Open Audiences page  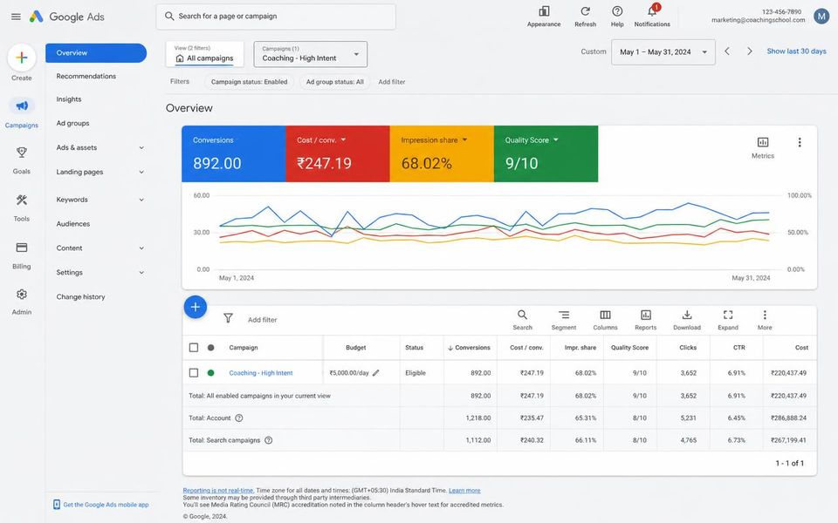73,224
